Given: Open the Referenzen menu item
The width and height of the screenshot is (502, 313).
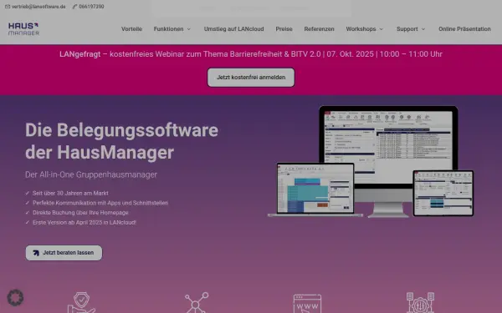Looking at the screenshot, I should point(320,28).
